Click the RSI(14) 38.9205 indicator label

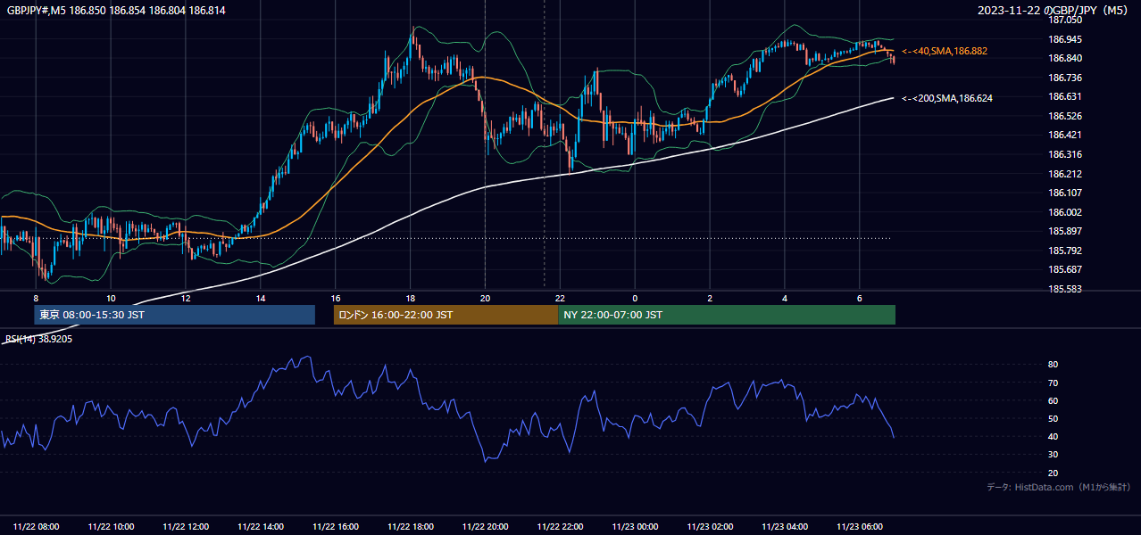(38, 339)
